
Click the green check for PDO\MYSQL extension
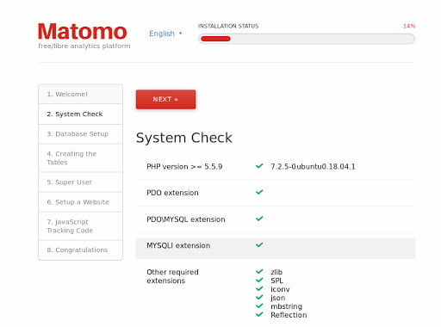259,219
